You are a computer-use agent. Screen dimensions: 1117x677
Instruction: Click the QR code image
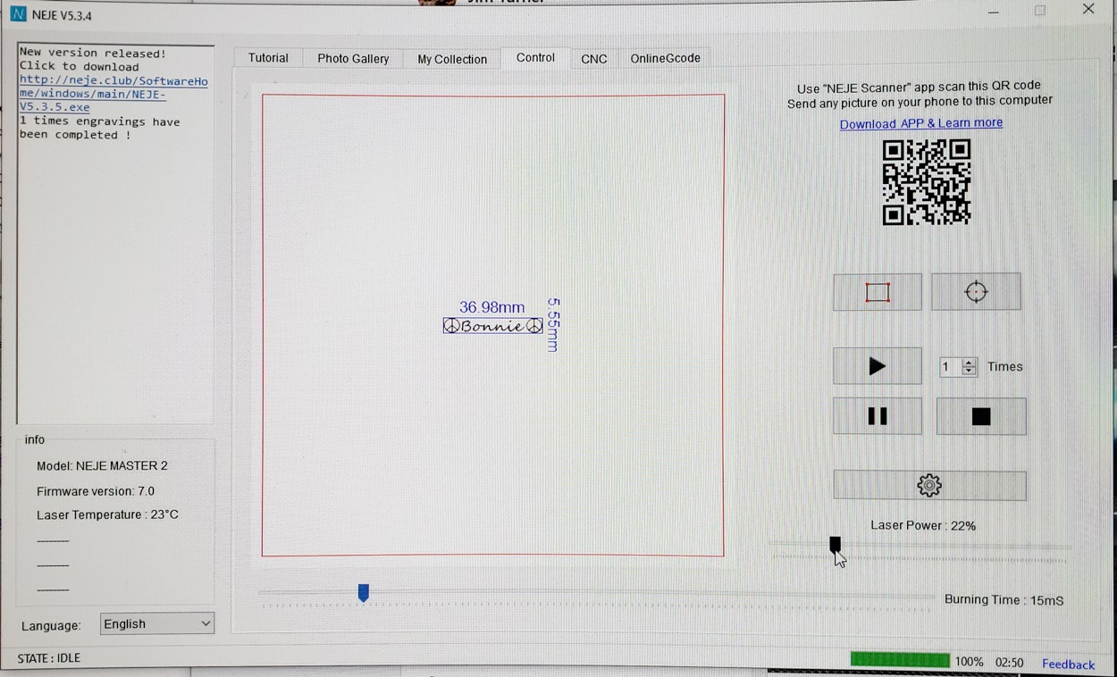tap(926, 182)
